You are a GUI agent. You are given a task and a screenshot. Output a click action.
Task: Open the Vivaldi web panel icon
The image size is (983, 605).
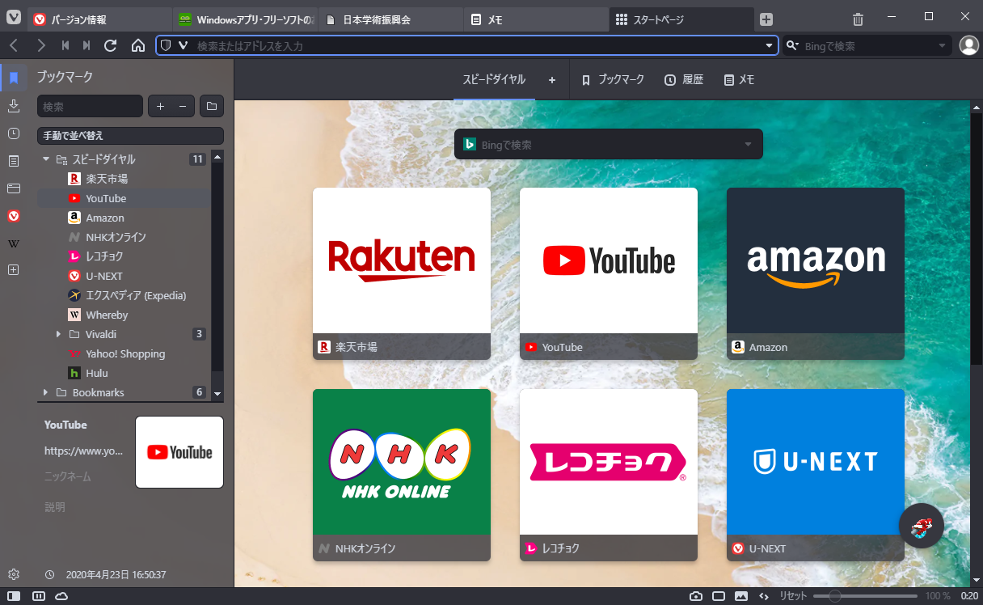tap(13, 216)
